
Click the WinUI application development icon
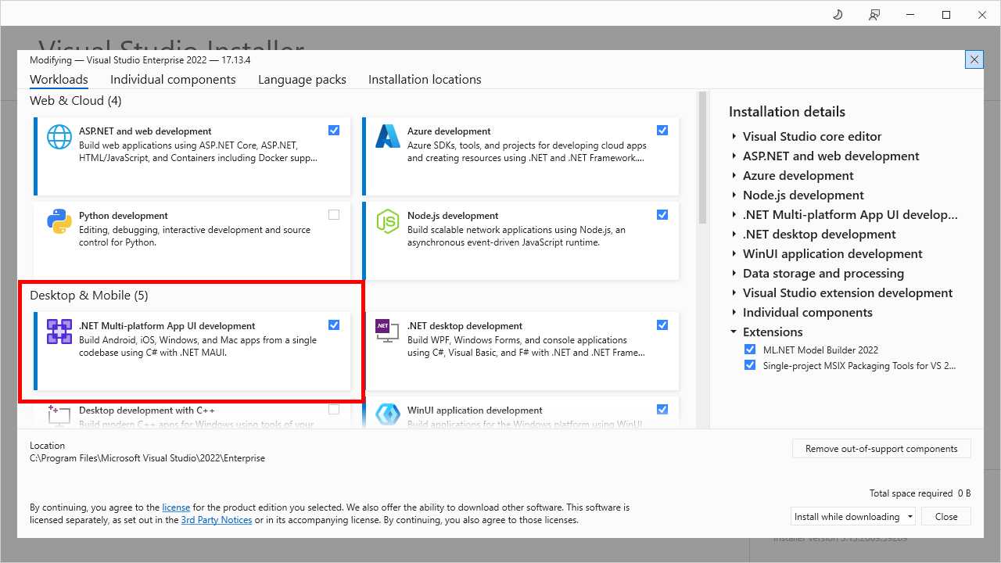[388, 415]
